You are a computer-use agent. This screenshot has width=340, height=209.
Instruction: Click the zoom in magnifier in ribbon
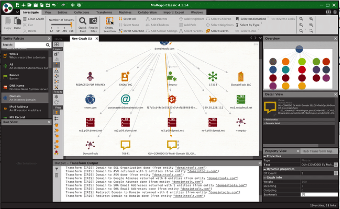311,19
